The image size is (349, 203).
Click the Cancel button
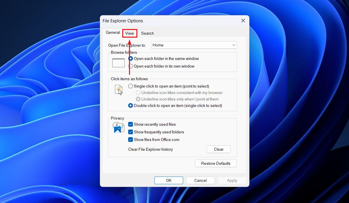click(200, 180)
